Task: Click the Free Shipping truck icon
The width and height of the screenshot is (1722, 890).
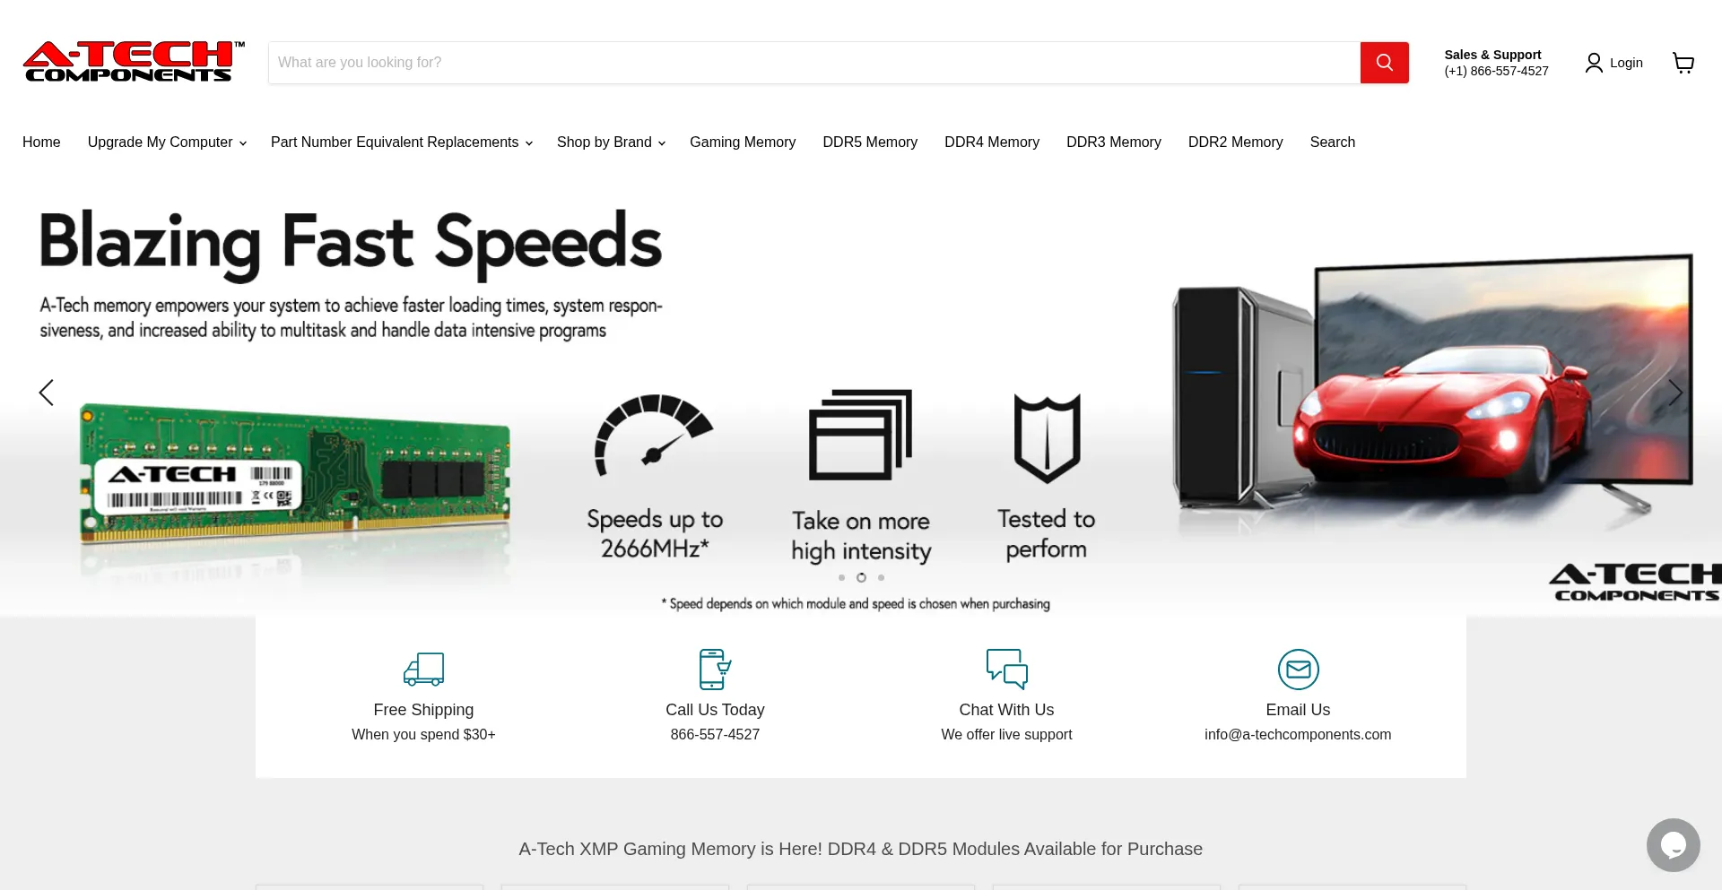Action: pos(423,670)
